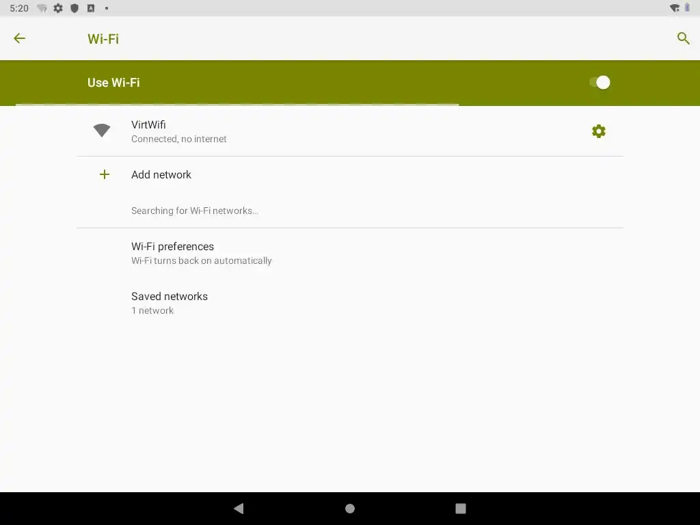Tap the Add network label
The image size is (700, 525).
pos(161,174)
